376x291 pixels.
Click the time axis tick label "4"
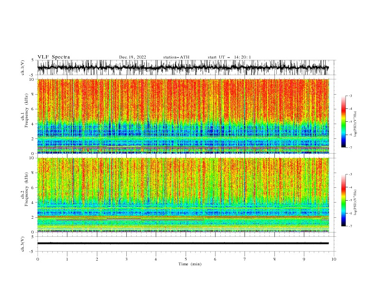(156, 259)
